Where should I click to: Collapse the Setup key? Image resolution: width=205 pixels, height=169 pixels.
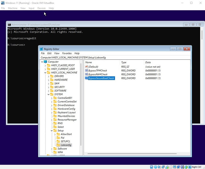click(x=52, y=130)
